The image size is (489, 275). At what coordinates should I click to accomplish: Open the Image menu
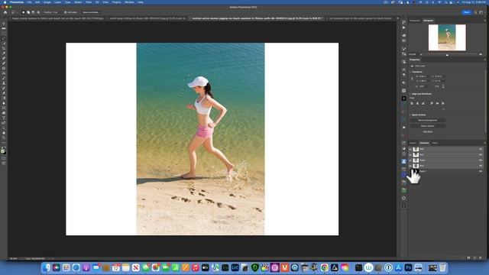point(47,2)
